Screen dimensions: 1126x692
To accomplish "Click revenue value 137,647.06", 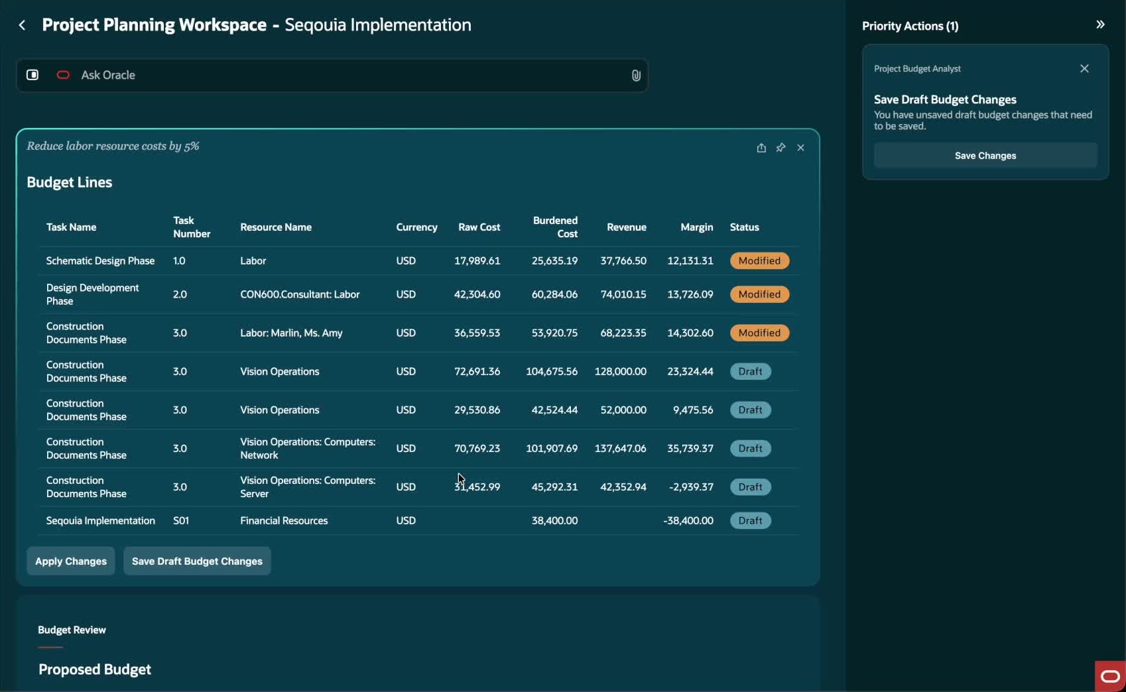I will (620, 448).
